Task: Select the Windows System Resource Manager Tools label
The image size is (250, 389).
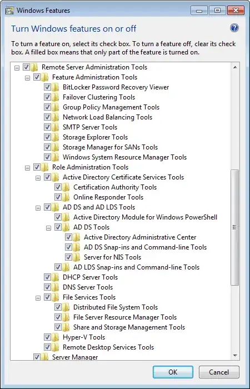Action: click(125, 157)
